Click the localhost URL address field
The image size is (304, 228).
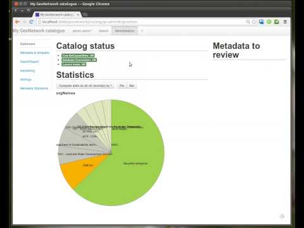(x=141, y=22)
